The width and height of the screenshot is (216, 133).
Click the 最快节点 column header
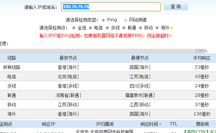[68, 58]
